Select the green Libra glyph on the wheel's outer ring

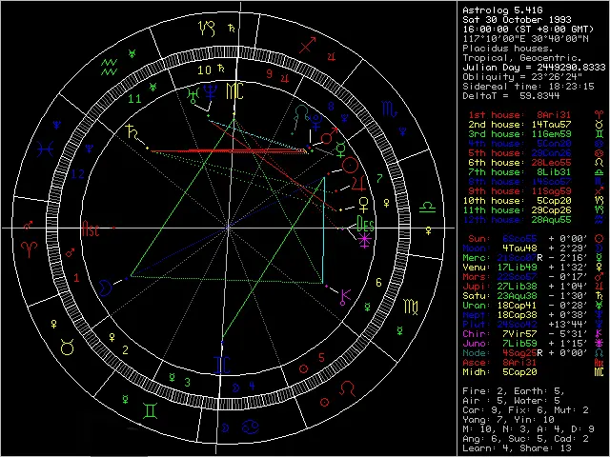[x=427, y=208]
